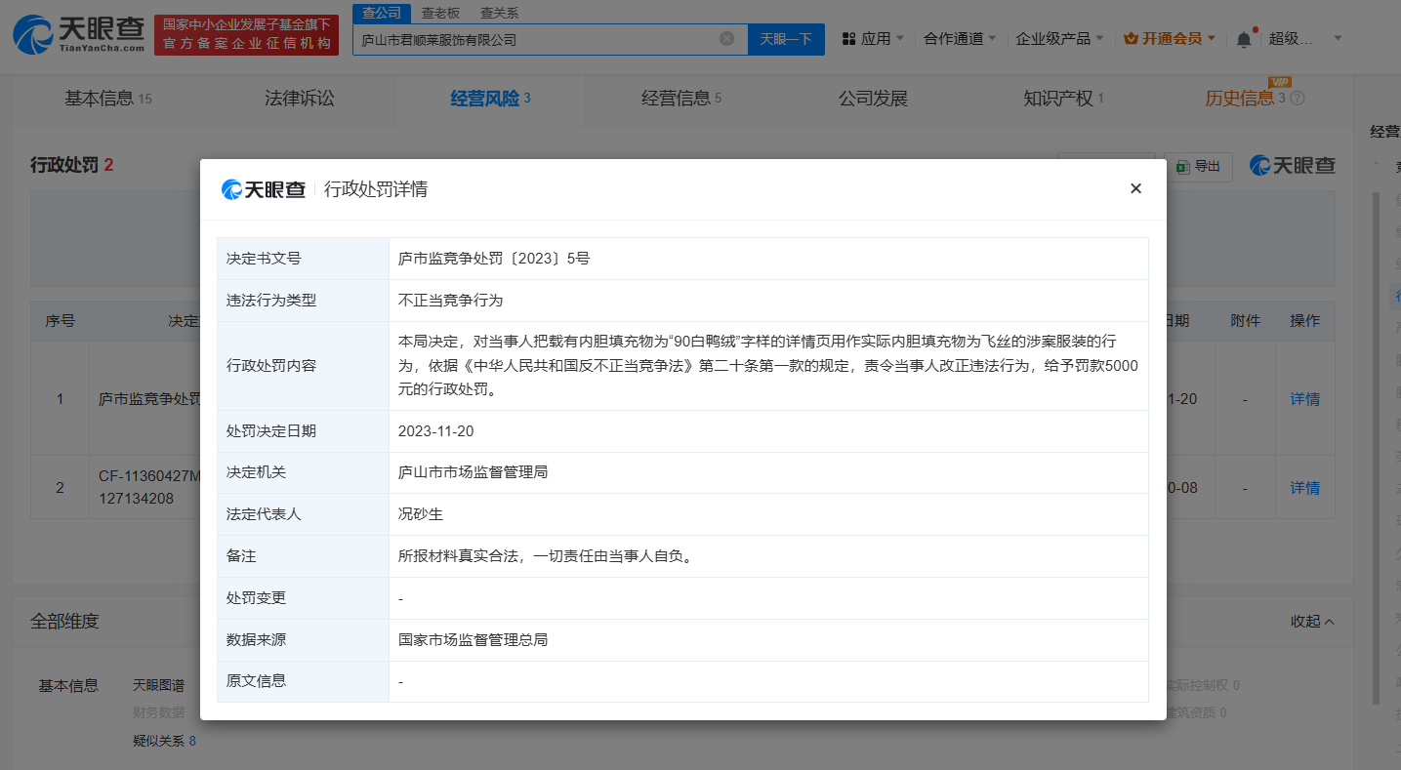Collapse the 全部维度 section via 收起

1312,622
